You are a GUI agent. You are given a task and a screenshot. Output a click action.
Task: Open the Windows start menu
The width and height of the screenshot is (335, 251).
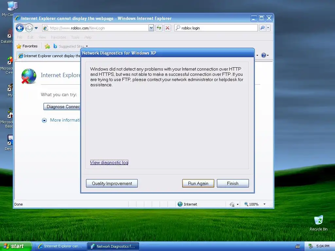(x=16, y=246)
